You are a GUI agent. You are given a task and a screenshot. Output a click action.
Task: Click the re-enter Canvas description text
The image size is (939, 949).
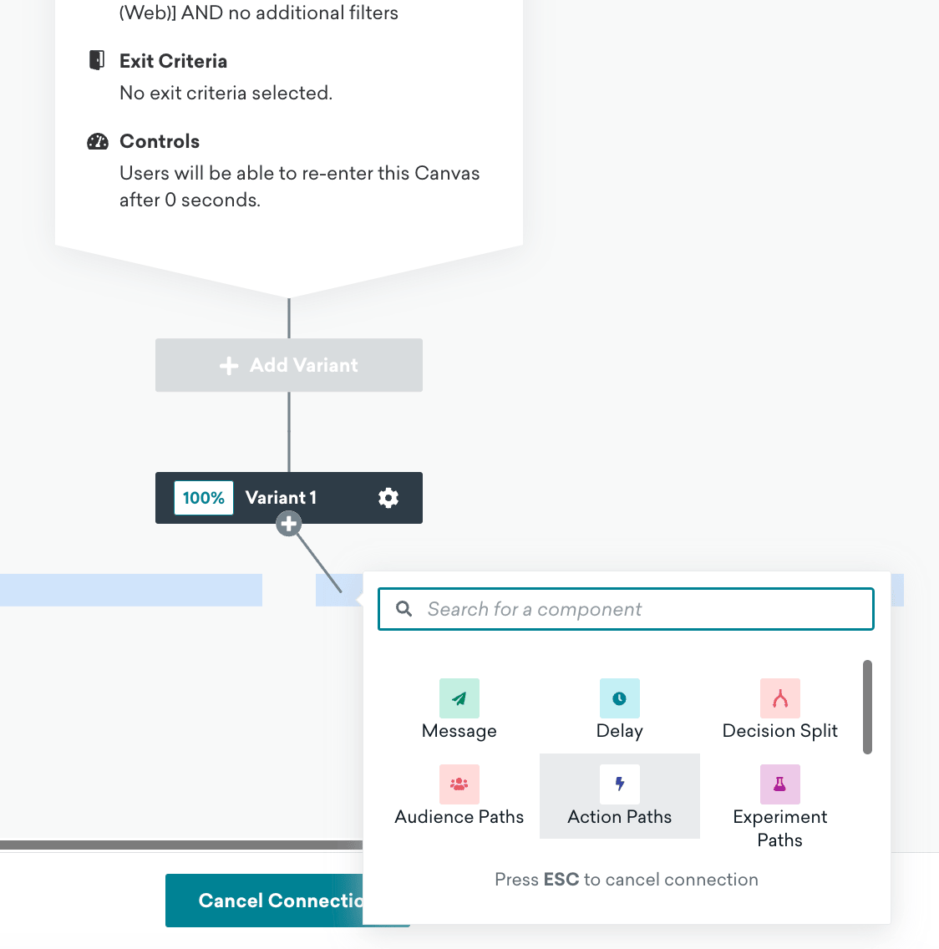point(300,186)
